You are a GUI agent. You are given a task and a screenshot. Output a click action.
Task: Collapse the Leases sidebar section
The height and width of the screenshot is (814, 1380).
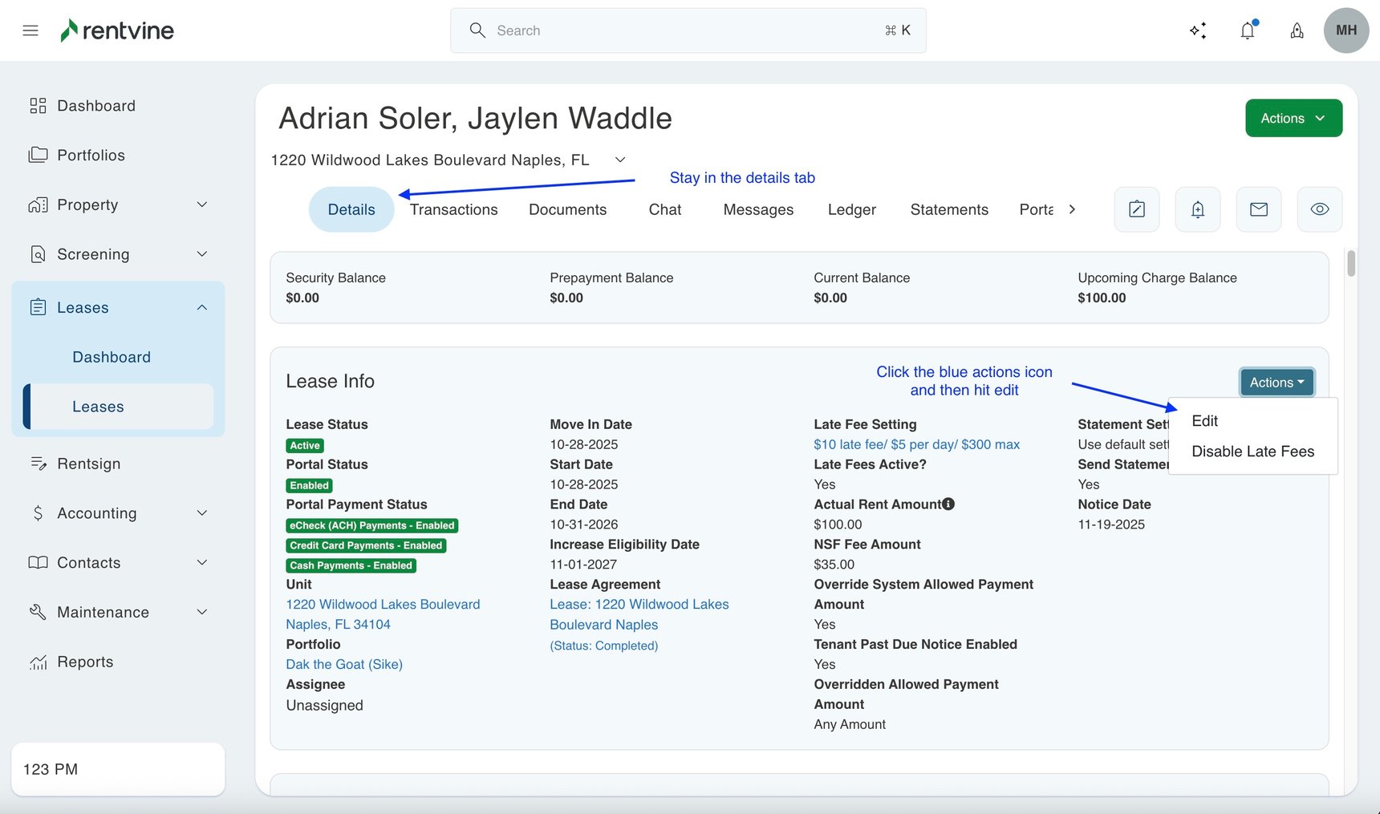[201, 306]
